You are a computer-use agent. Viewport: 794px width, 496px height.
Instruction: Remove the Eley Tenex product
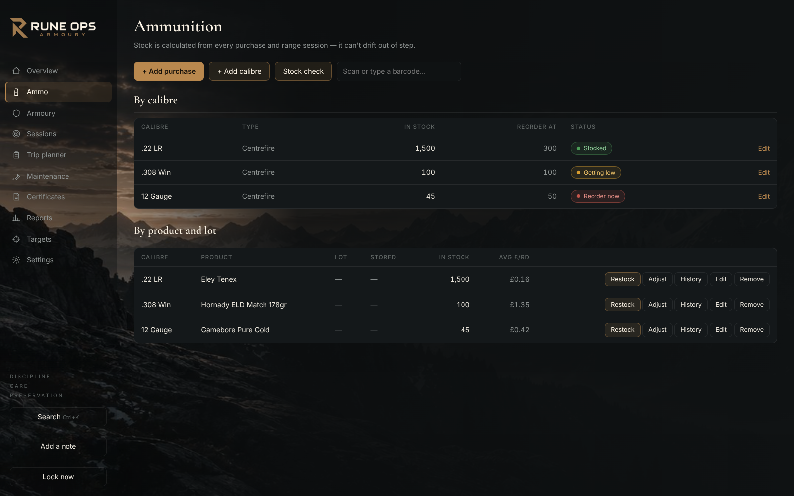(x=751, y=279)
